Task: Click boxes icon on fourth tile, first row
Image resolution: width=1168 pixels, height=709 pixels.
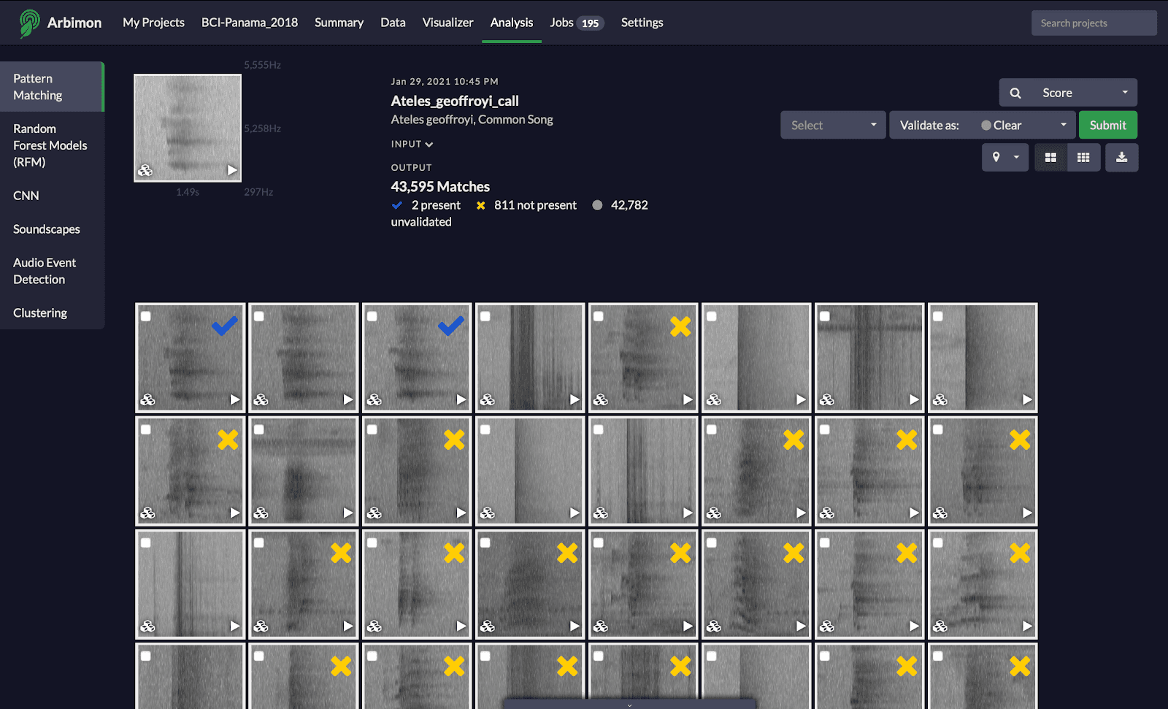Action: [488, 399]
